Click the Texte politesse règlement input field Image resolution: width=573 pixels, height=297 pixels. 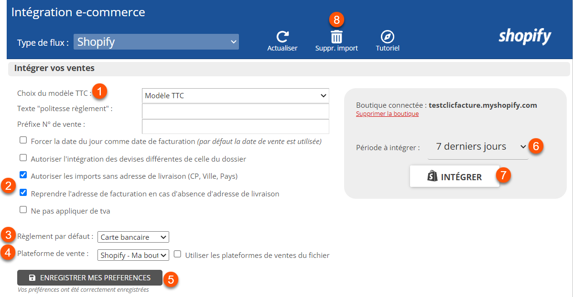point(235,111)
